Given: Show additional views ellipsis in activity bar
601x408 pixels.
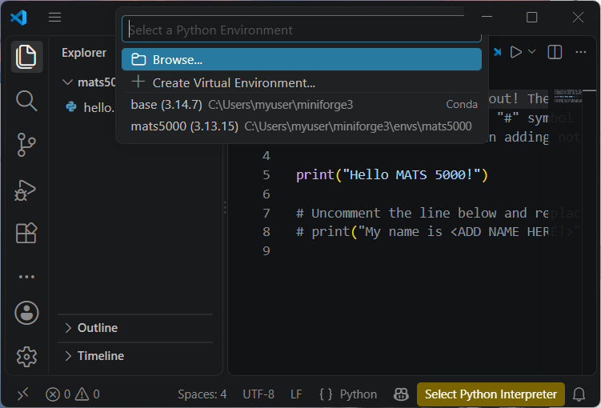Looking at the screenshot, I should pos(26,277).
